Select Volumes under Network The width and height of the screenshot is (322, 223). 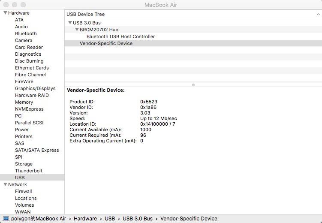pyautogui.click(x=24, y=205)
